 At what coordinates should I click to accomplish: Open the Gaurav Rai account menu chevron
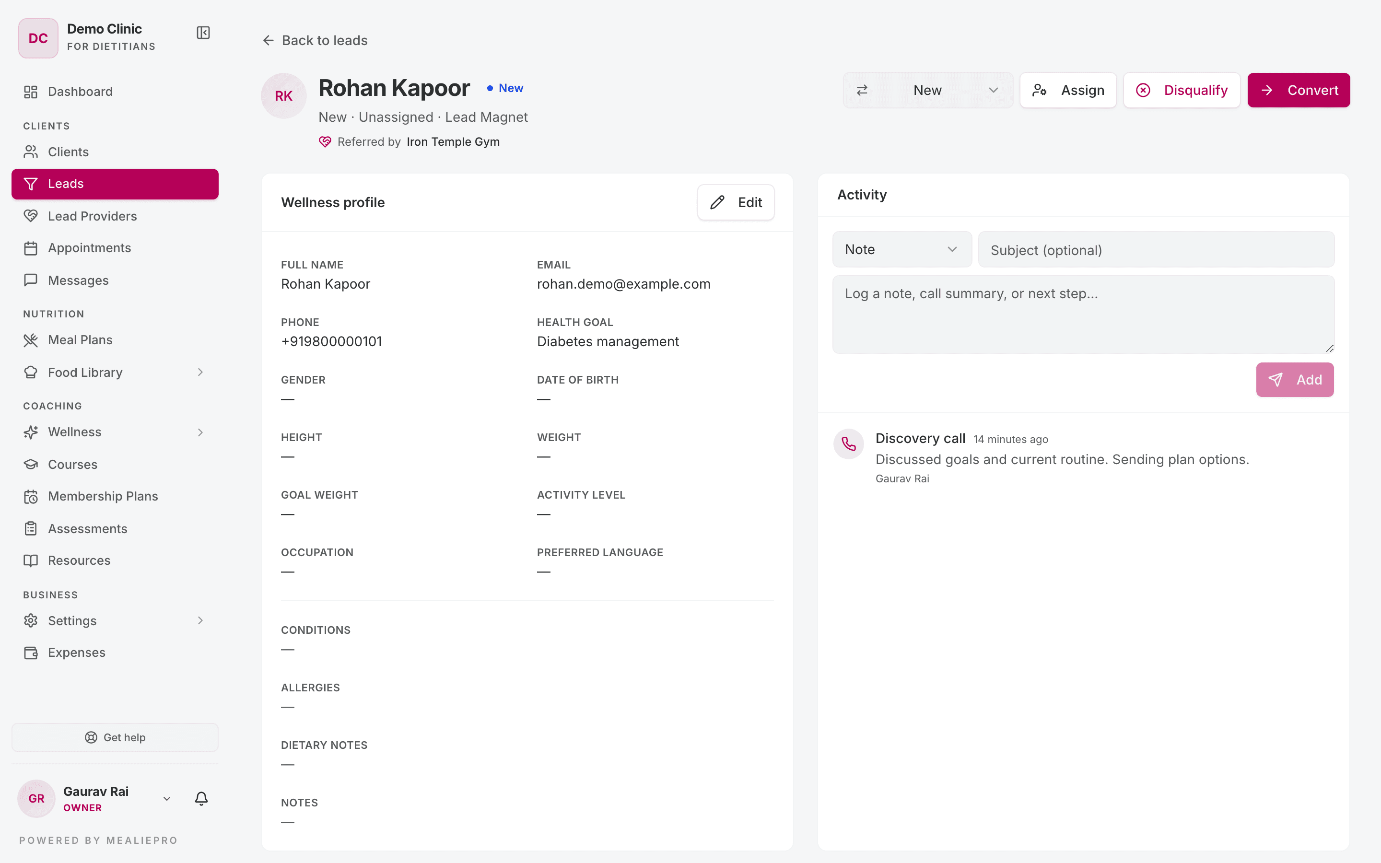click(x=167, y=798)
